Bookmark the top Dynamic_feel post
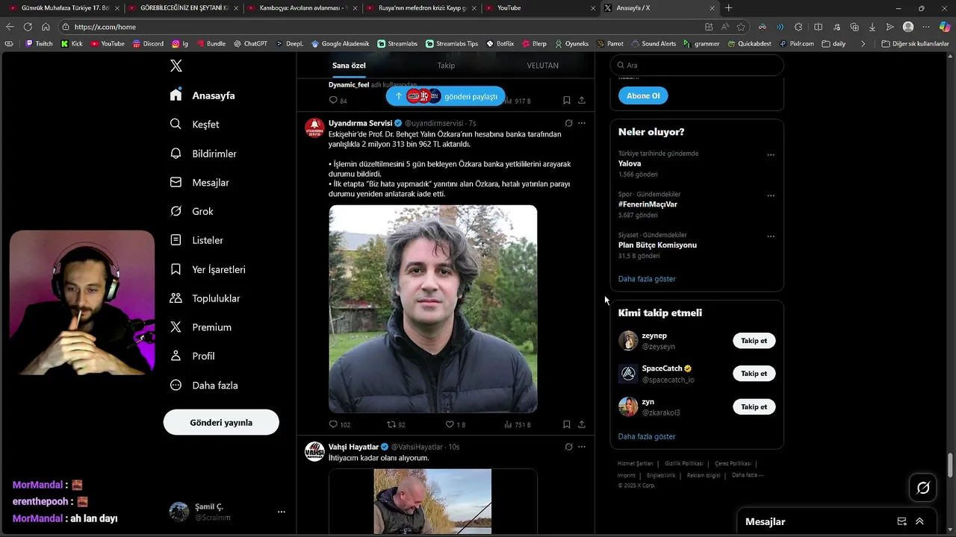 (x=567, y=100)
